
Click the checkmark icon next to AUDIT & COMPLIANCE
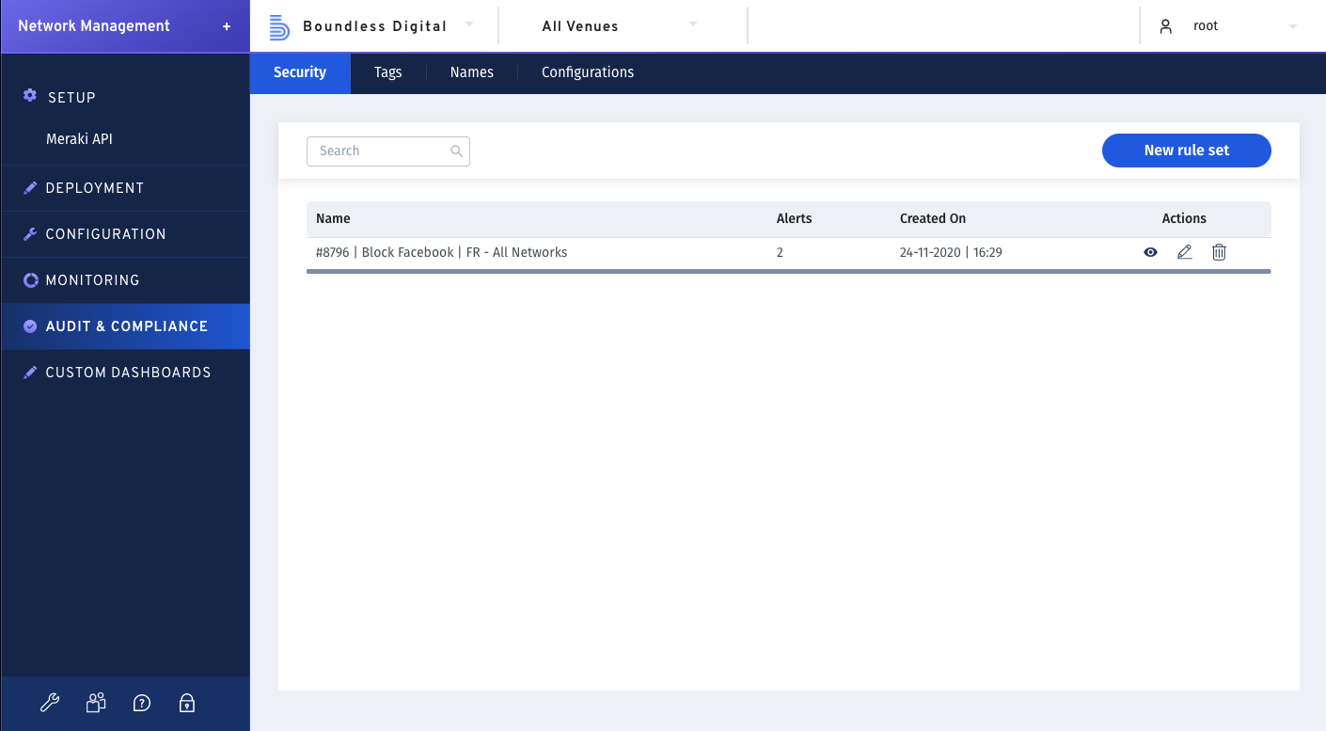click(x=30, y=326)
